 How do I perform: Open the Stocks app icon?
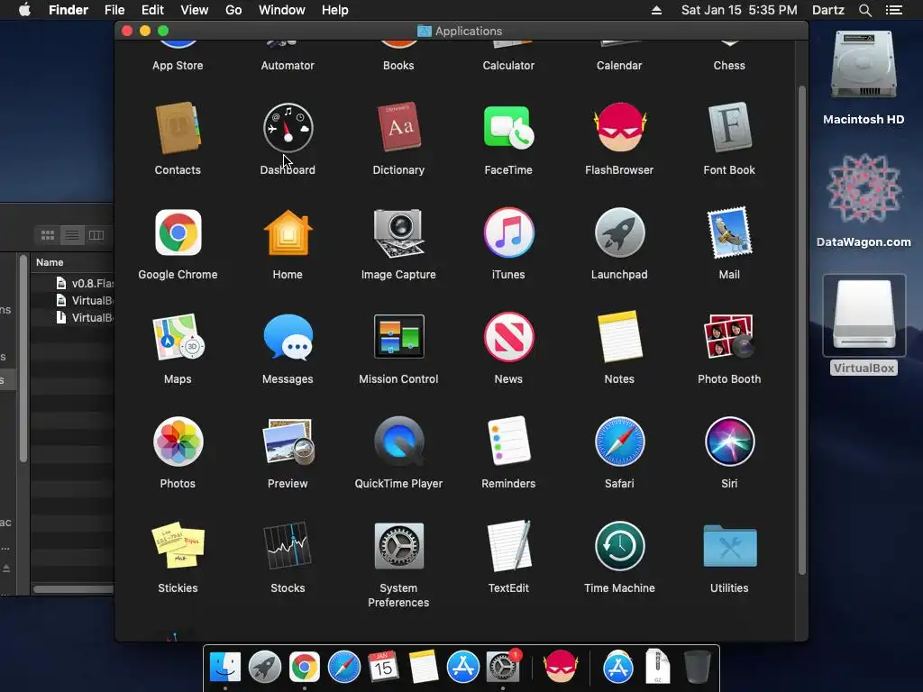pos(288,545)
